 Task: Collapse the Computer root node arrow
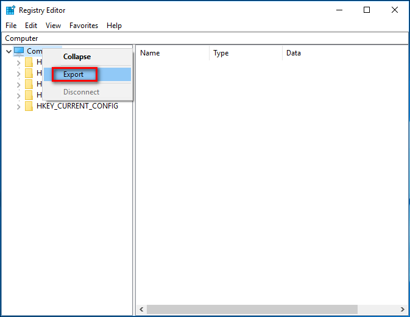tap(9, 51)
